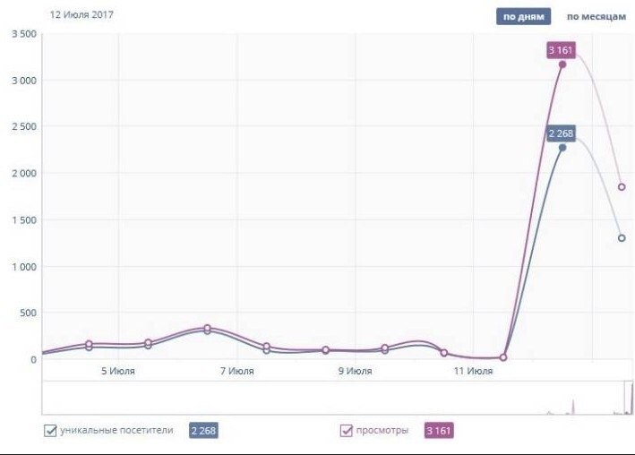Click the '5 Июля' axis label
Image resolution: width=635 pixels, height=455 pixels.
(x=118, y=371)
